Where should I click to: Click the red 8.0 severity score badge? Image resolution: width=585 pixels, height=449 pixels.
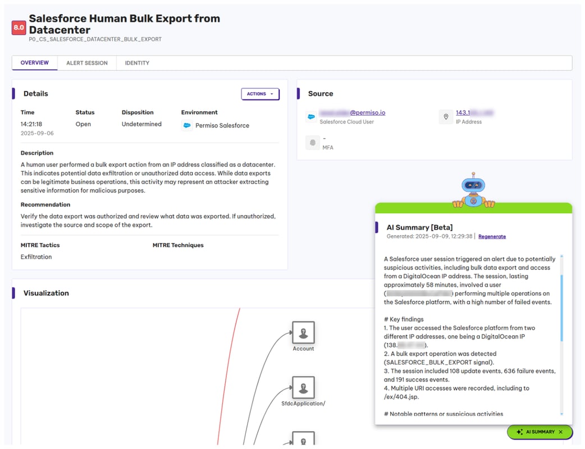coord(19,28)
